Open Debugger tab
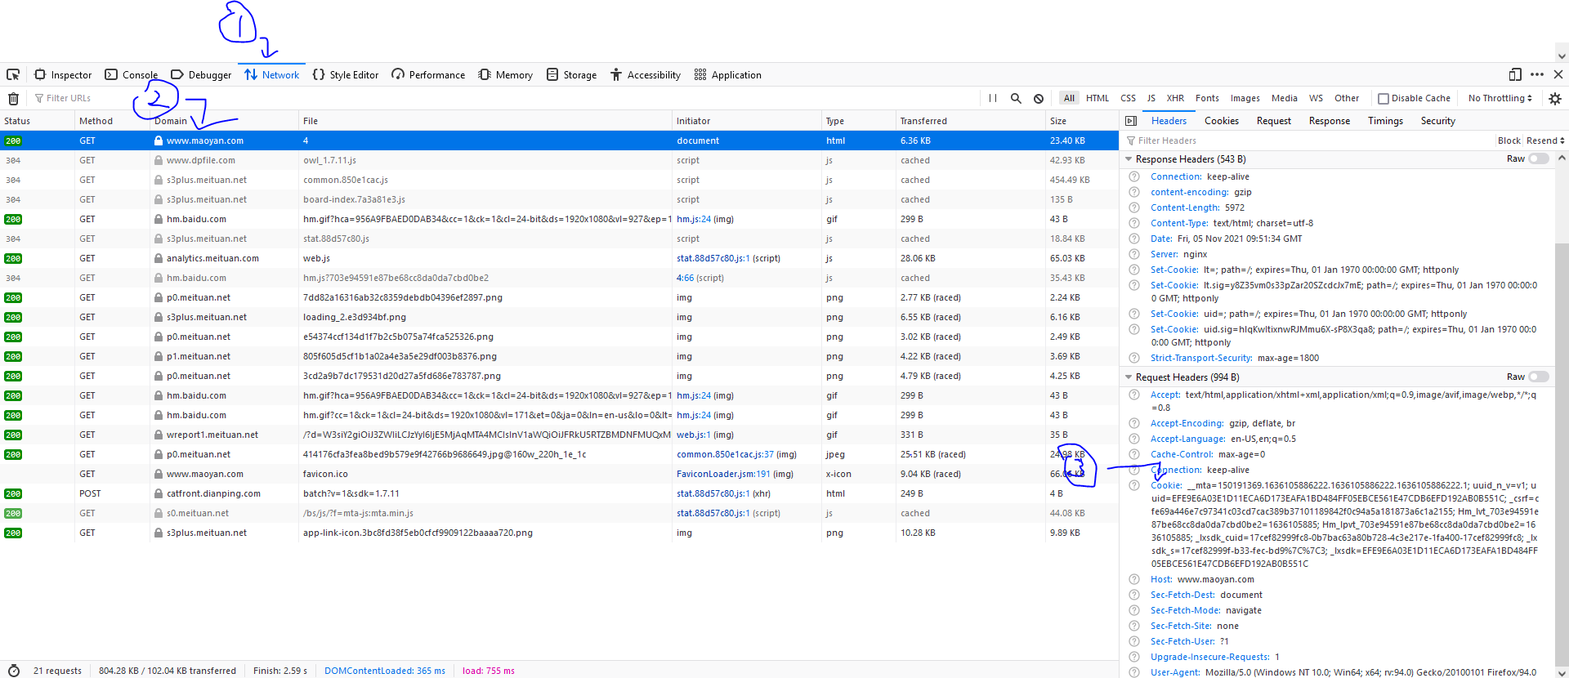Viewport: 1569px width, 678px height. 201,74
